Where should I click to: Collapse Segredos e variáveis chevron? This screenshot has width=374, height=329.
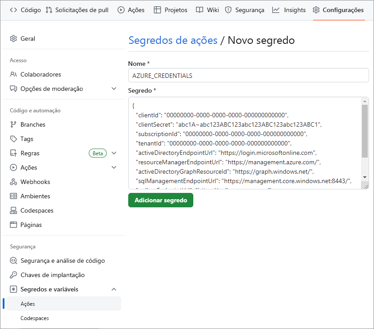click(114, 289)
